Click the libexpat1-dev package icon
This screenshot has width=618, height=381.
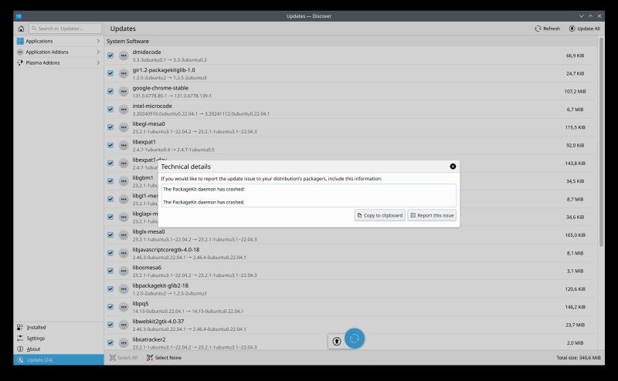coord(124,164)
